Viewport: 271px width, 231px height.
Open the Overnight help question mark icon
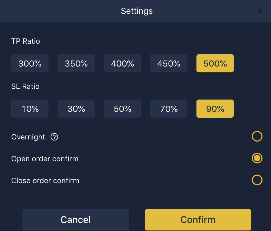click(54, 137)
